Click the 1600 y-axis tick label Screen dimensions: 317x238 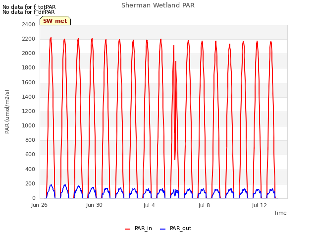point(29,82)
